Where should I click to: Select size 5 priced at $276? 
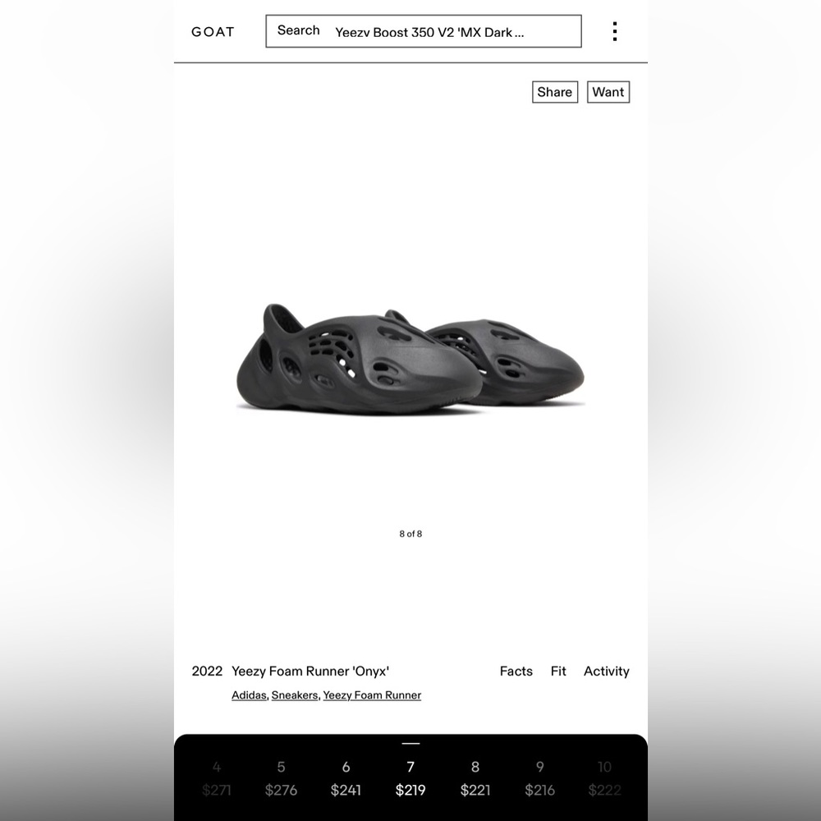pos(281,778)
